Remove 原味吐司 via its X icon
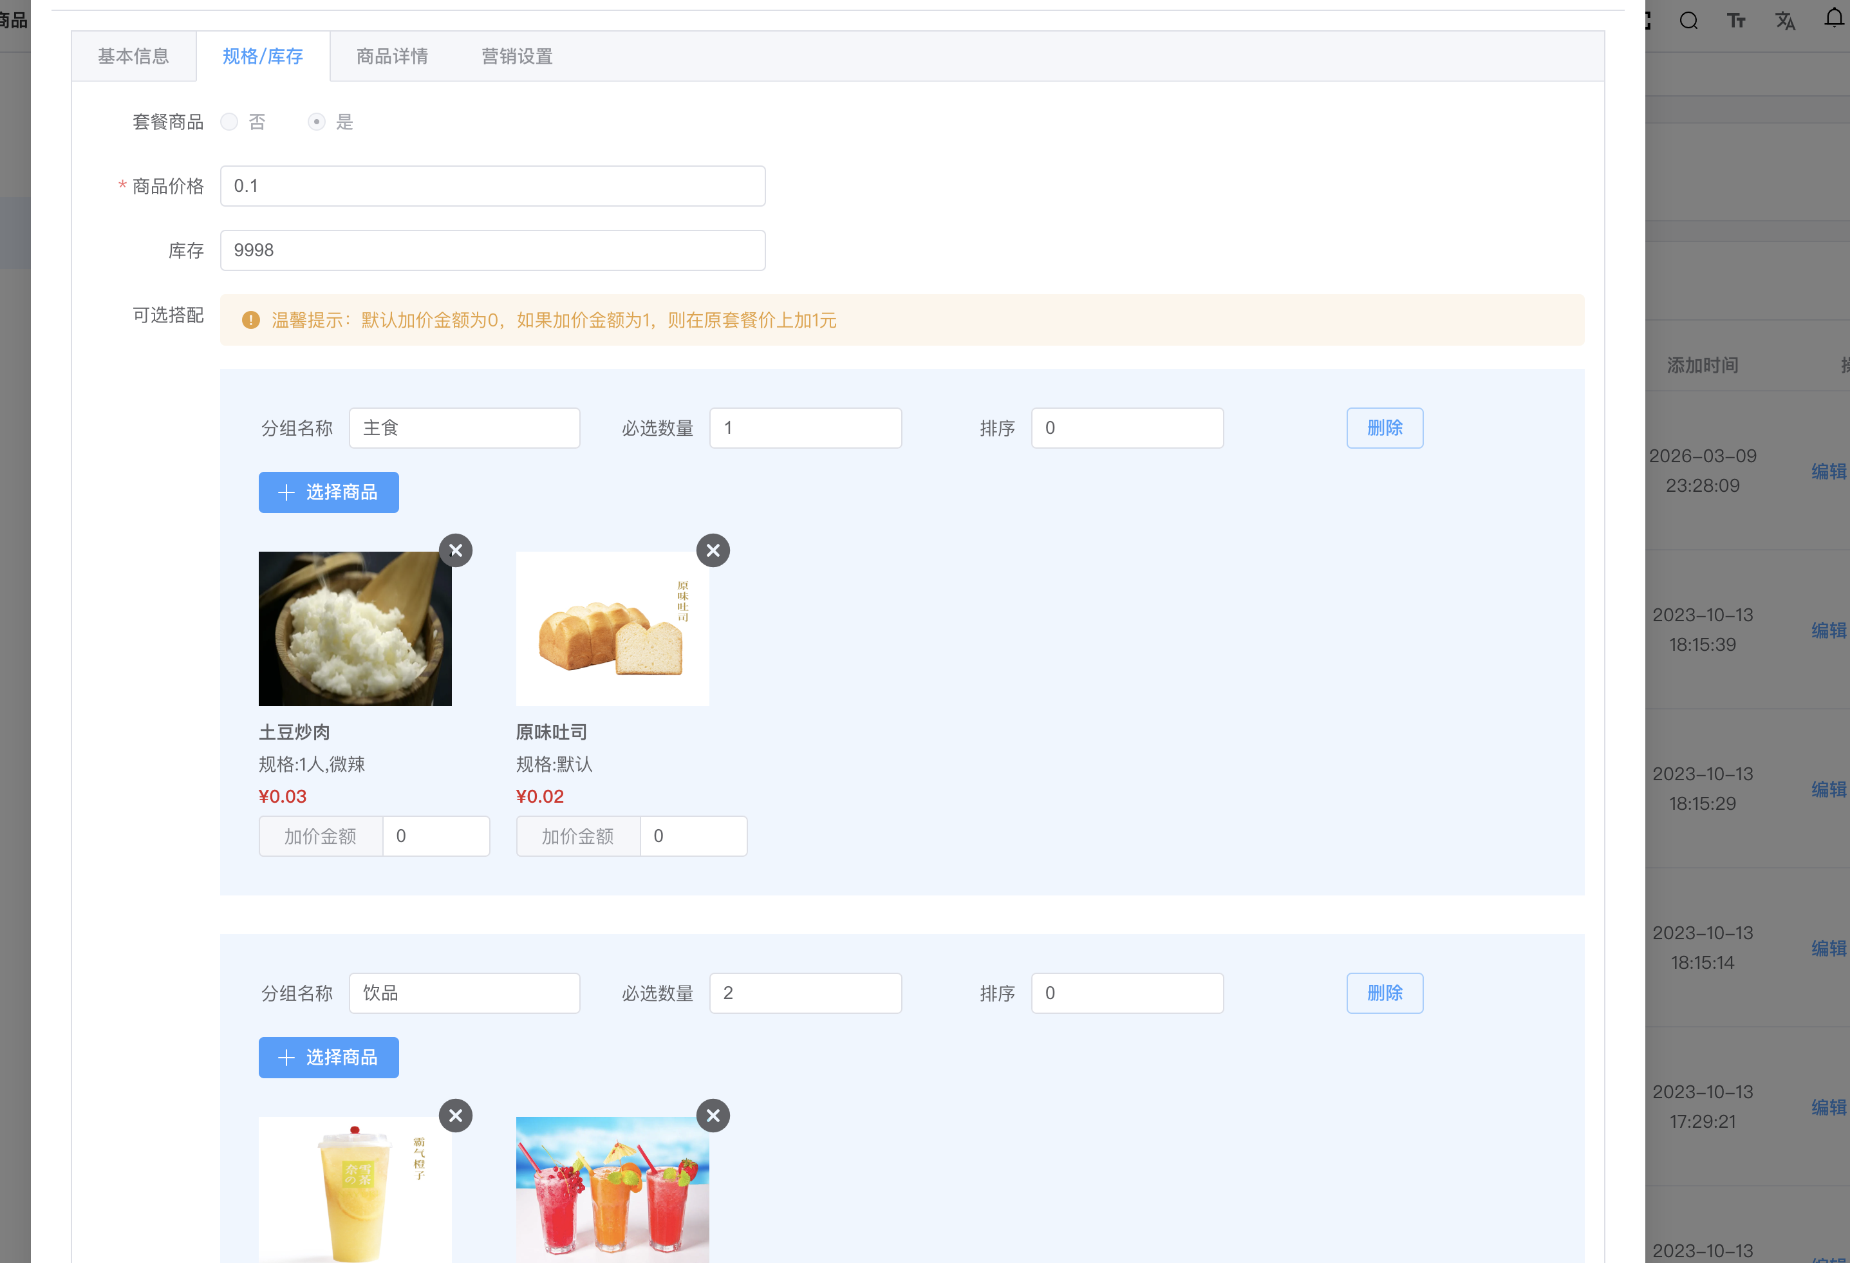Viewport: 1850px width, 1263px height. [713, 550]
